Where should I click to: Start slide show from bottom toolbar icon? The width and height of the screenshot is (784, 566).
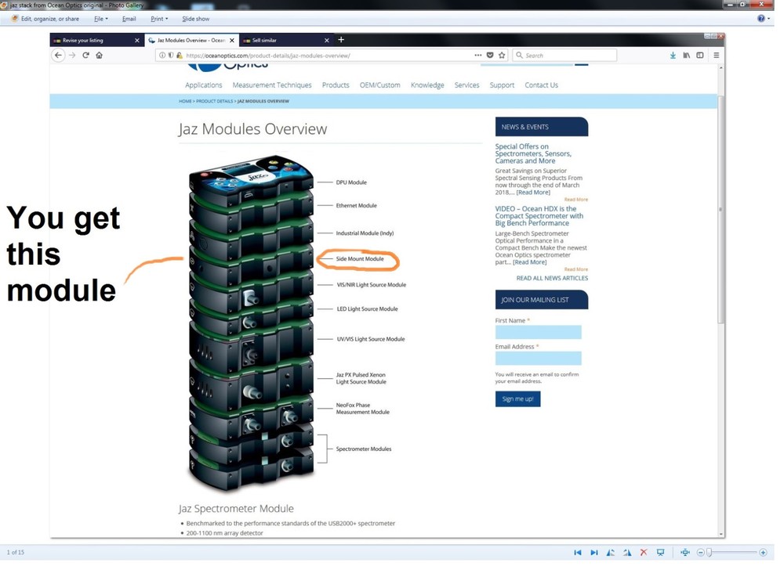[x=660, y=553]
